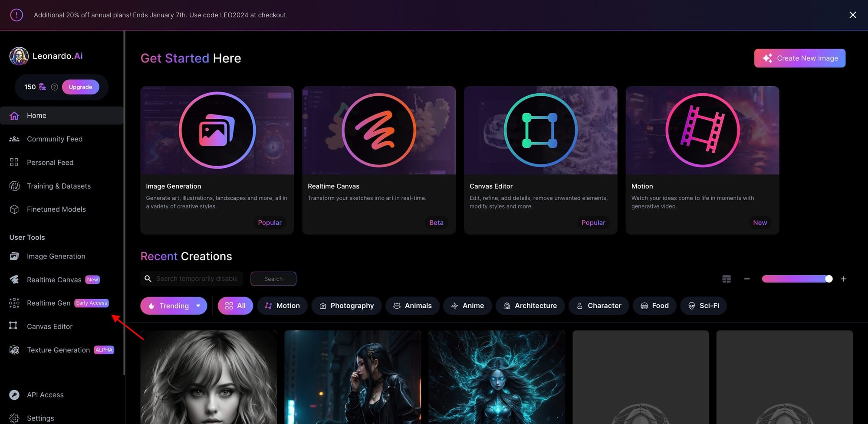Screen dimensions: 868x424
Task: Open the Realtime Canvas card
Action: [379, 160]
